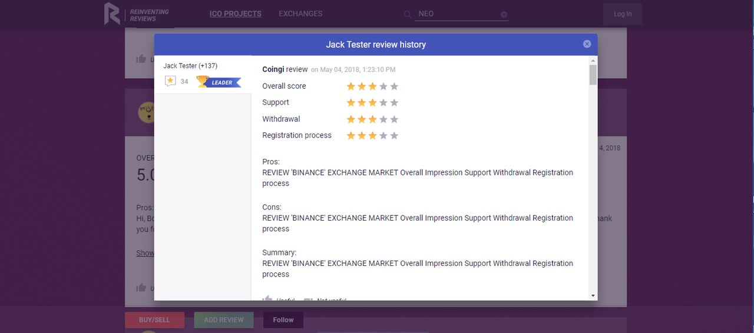Open the ICO Projects tab
This screenshot has height=333, width=754.
coord(235,14)
